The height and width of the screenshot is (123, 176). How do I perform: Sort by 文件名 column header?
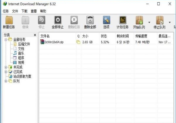pos(45,36)
